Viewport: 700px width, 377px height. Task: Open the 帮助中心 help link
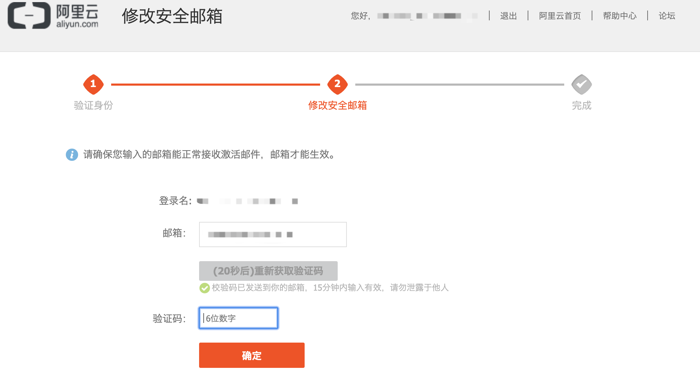click(x=620, y=15)
